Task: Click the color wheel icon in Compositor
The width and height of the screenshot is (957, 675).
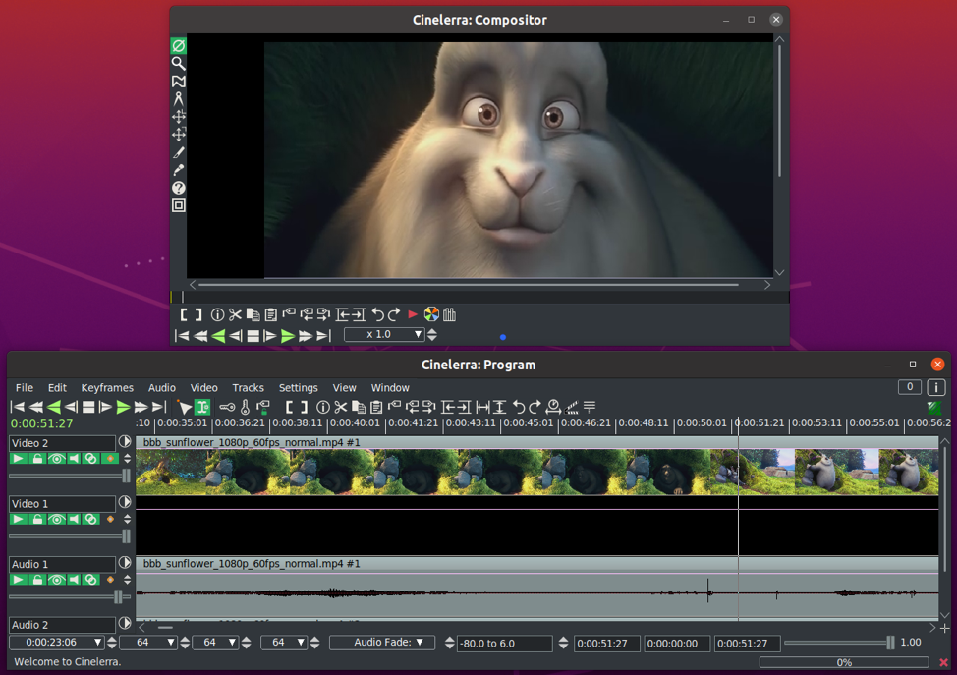Action: [431, 315]
